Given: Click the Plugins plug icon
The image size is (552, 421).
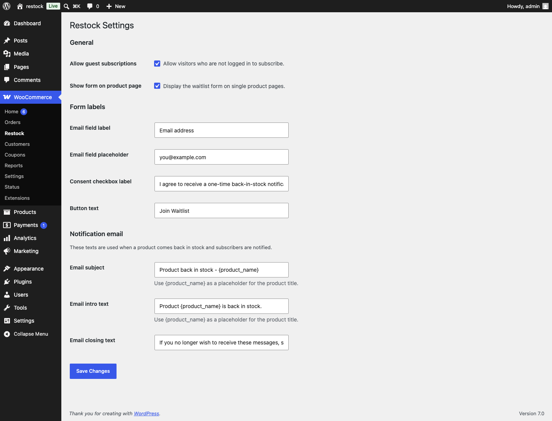Looking at the screenshot, I should [x=7, y=282].
